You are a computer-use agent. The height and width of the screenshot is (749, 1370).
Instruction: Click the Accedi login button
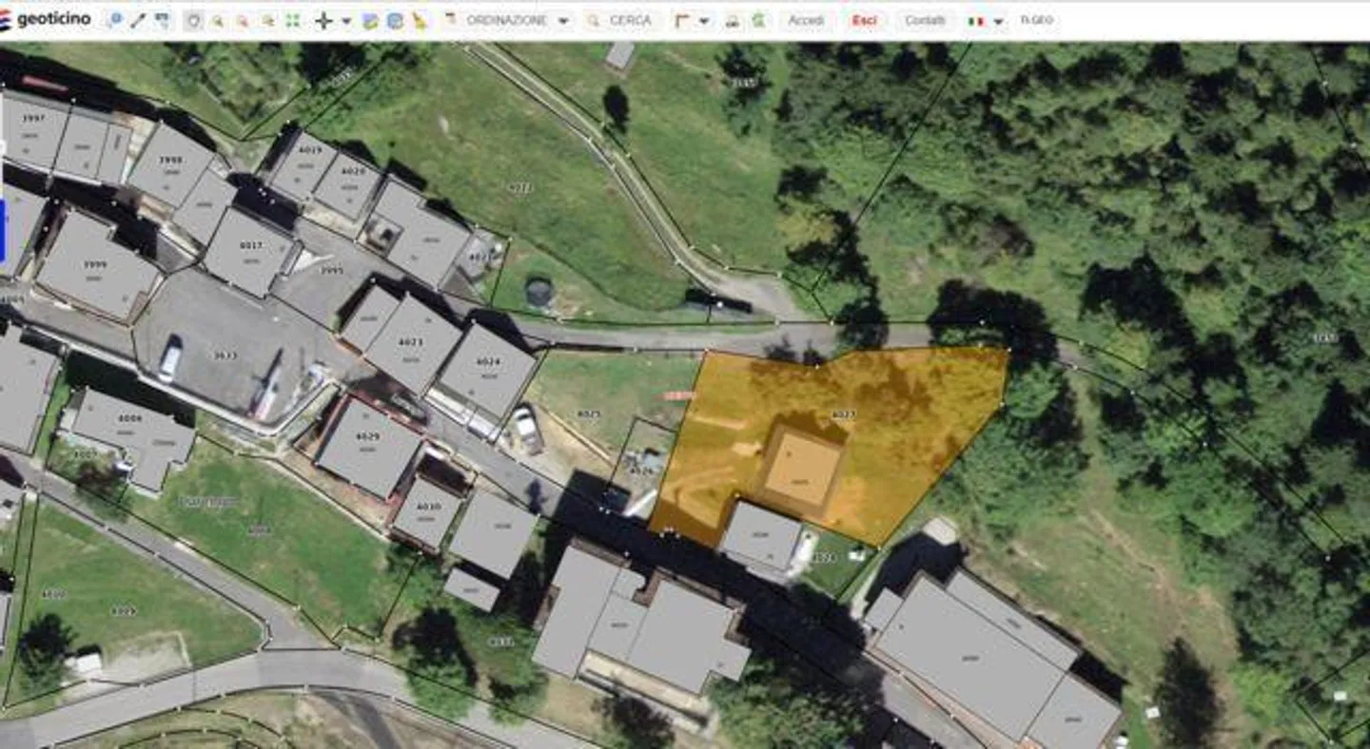pyautogui.click(x=806, y=20)
